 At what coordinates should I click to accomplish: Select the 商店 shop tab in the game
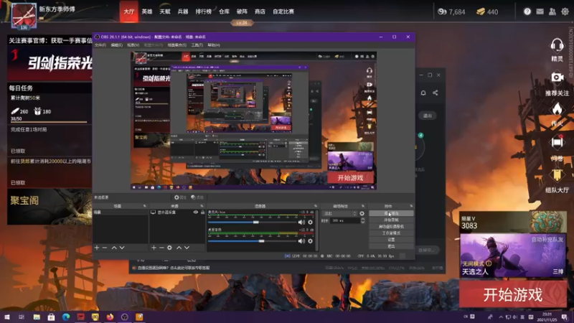point(260,11)
